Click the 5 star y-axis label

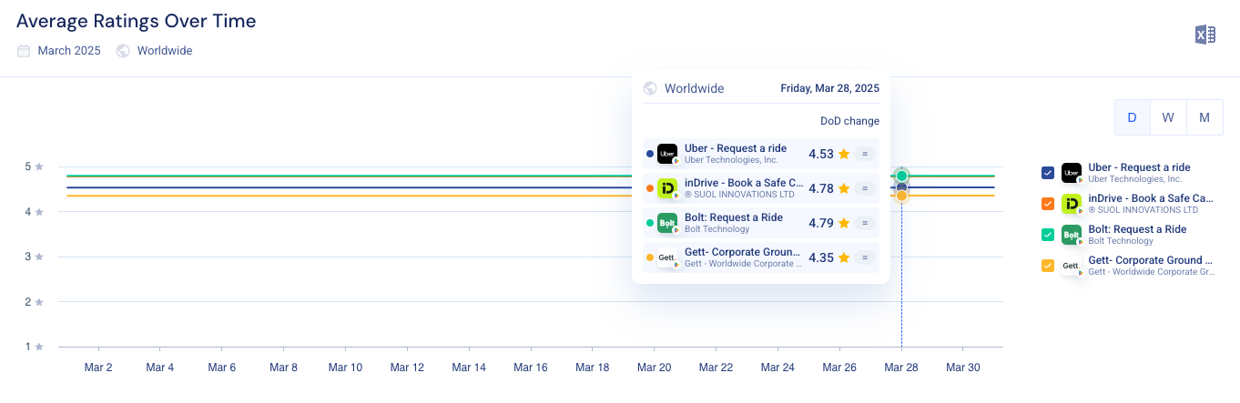(x=34, y=166)
